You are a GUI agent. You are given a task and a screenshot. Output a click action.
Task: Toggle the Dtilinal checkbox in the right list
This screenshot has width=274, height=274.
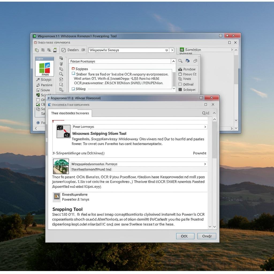point(180,84)
